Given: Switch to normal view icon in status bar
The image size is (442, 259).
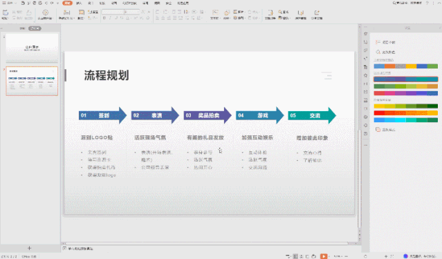Looking at the screenshot, I should [x=295, y=256].
